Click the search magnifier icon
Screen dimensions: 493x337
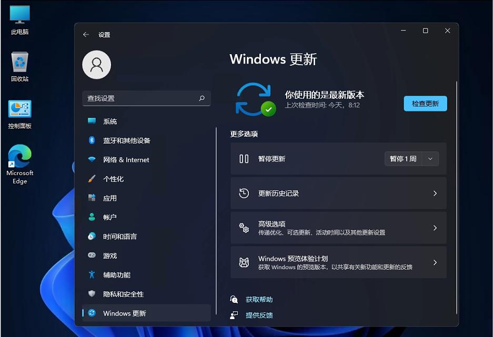202,98
